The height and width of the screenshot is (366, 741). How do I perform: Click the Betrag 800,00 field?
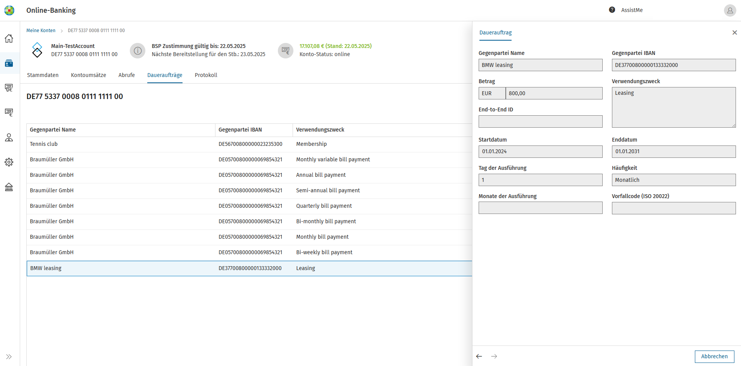(x=554, y=93)
